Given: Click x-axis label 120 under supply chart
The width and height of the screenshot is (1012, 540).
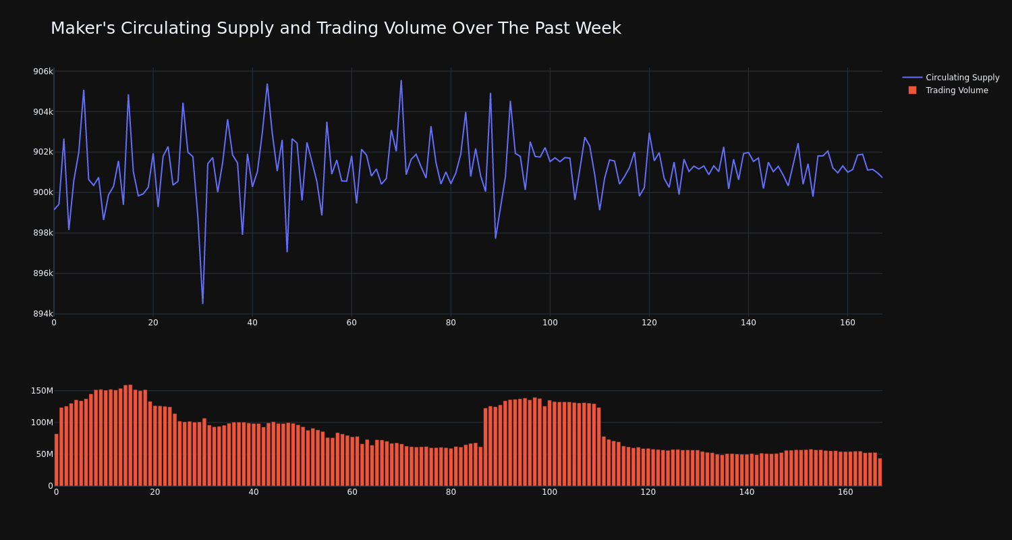Looking at the screenshot, I should 649,323.
